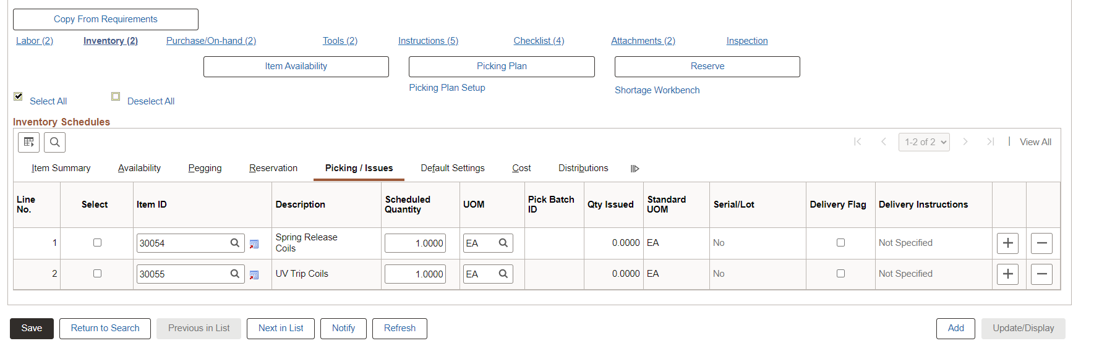
Task: Add row after line 1 plus icon
Action: click(x=1007, y=243)
